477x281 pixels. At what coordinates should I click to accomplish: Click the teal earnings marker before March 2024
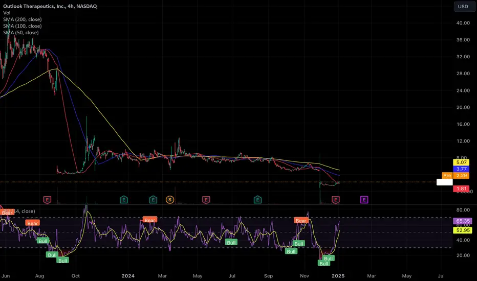coord(153,200)
